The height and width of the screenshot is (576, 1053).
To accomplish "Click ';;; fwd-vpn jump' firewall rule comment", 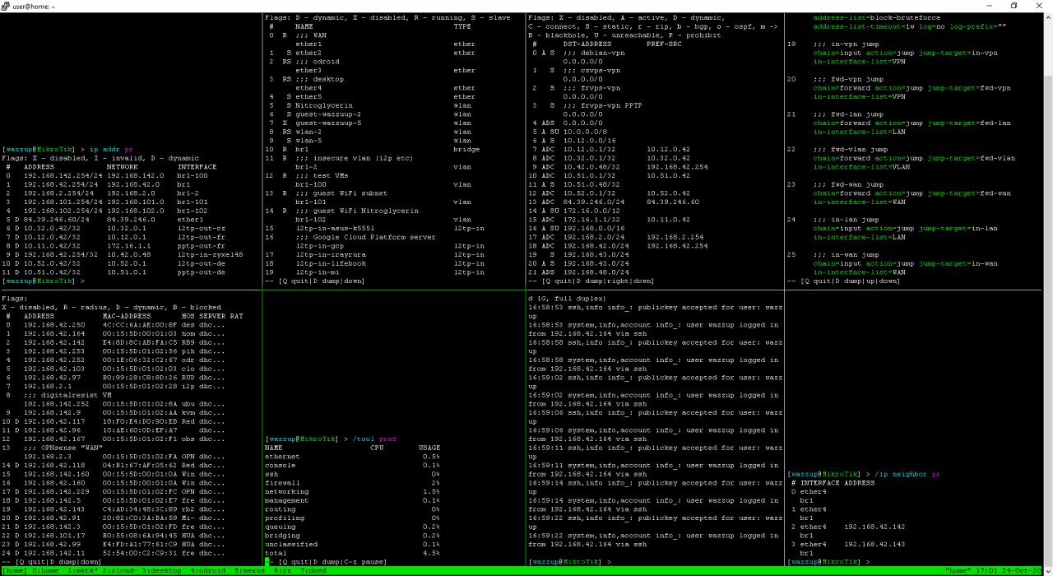I will (849, 79).
